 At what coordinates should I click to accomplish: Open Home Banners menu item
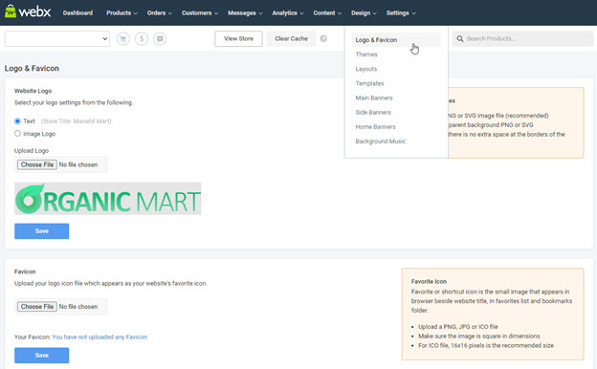375,127
